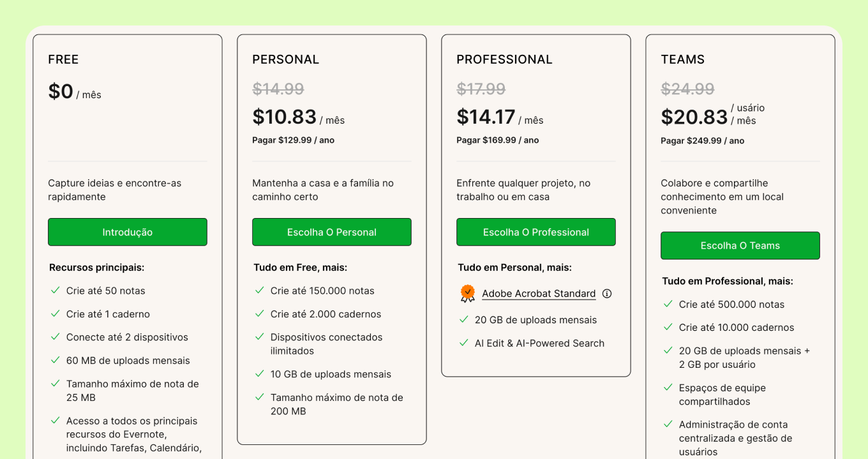Click the PROFESSIONAL plan heading
The width and height of the screenshot is (868, 459).
tap(504, 59)
